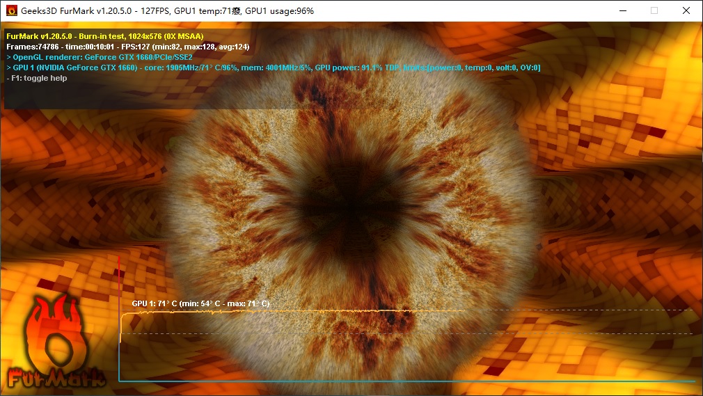Click the GPU 1 core 1905MHz info line

[x=274, y=68]
